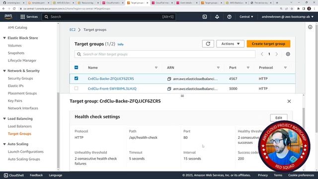This screenshot has width=318, height=179.
Task: Sort by the Name column arrow
Action: (x=156, y=68)
